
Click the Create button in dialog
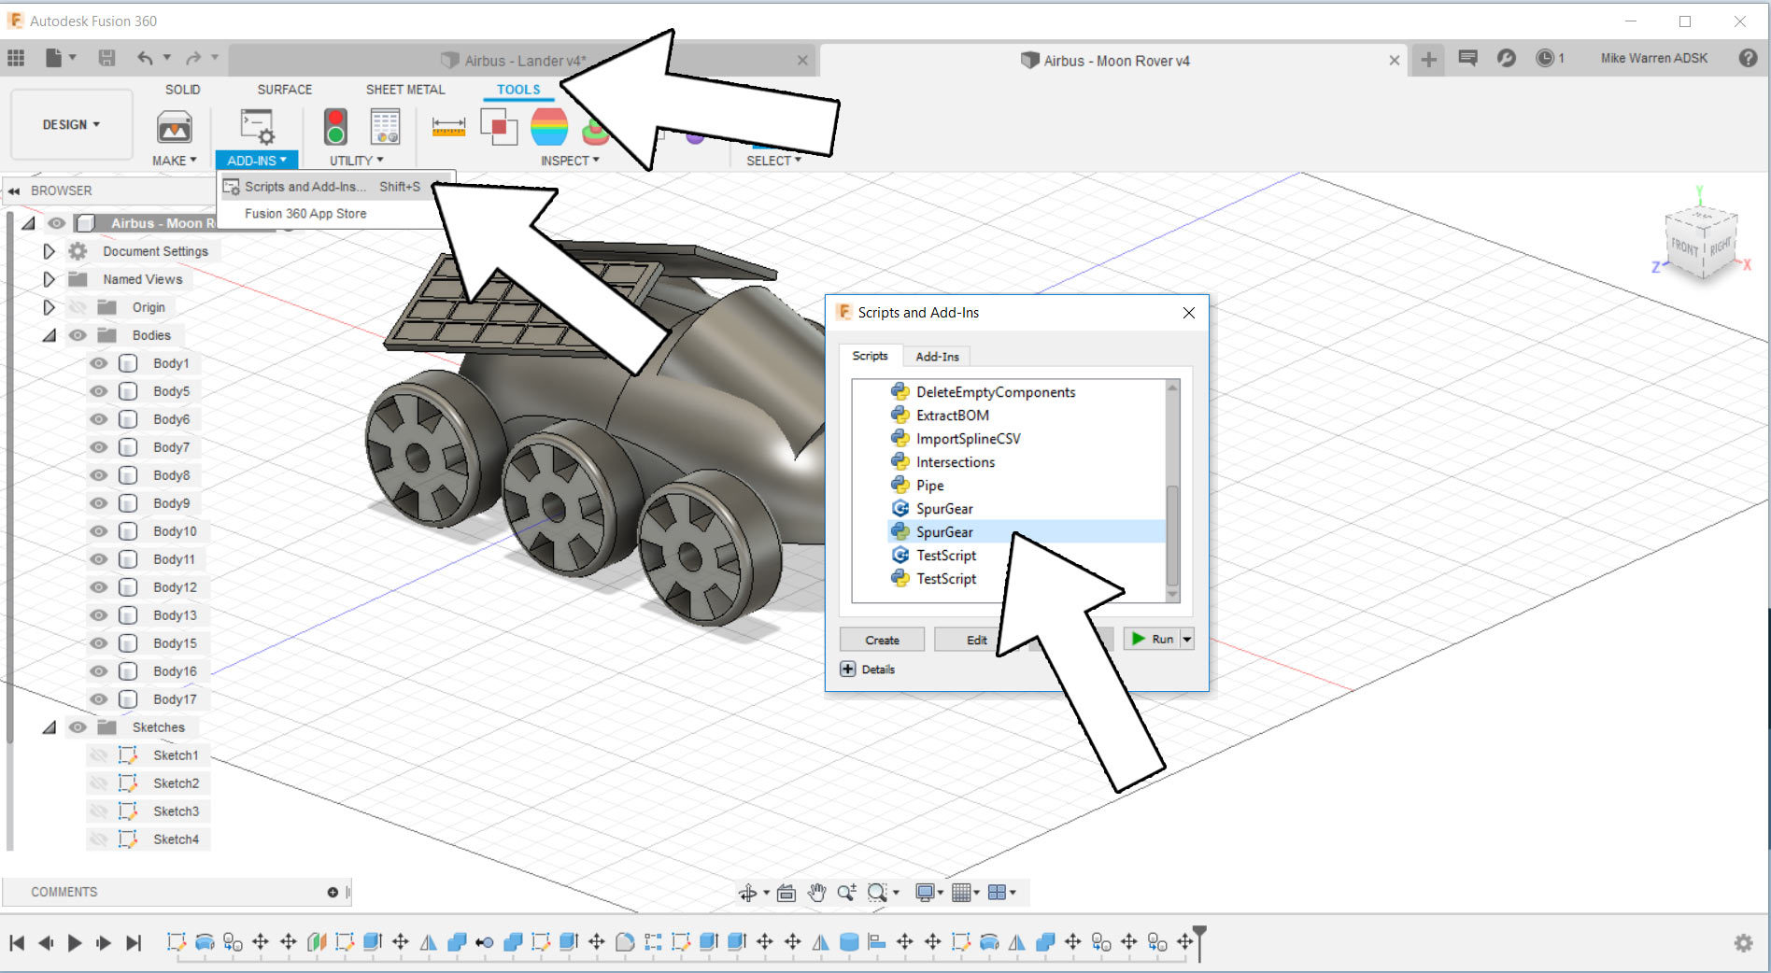coord(882,640)
